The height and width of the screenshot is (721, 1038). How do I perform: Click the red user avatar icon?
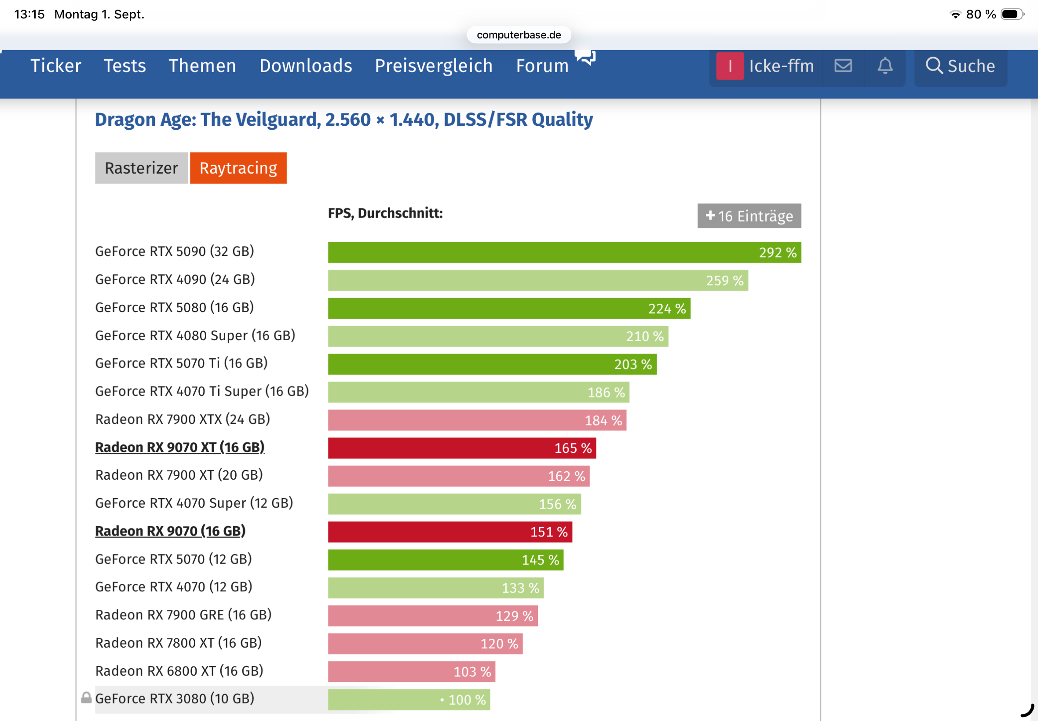[729, 66]
